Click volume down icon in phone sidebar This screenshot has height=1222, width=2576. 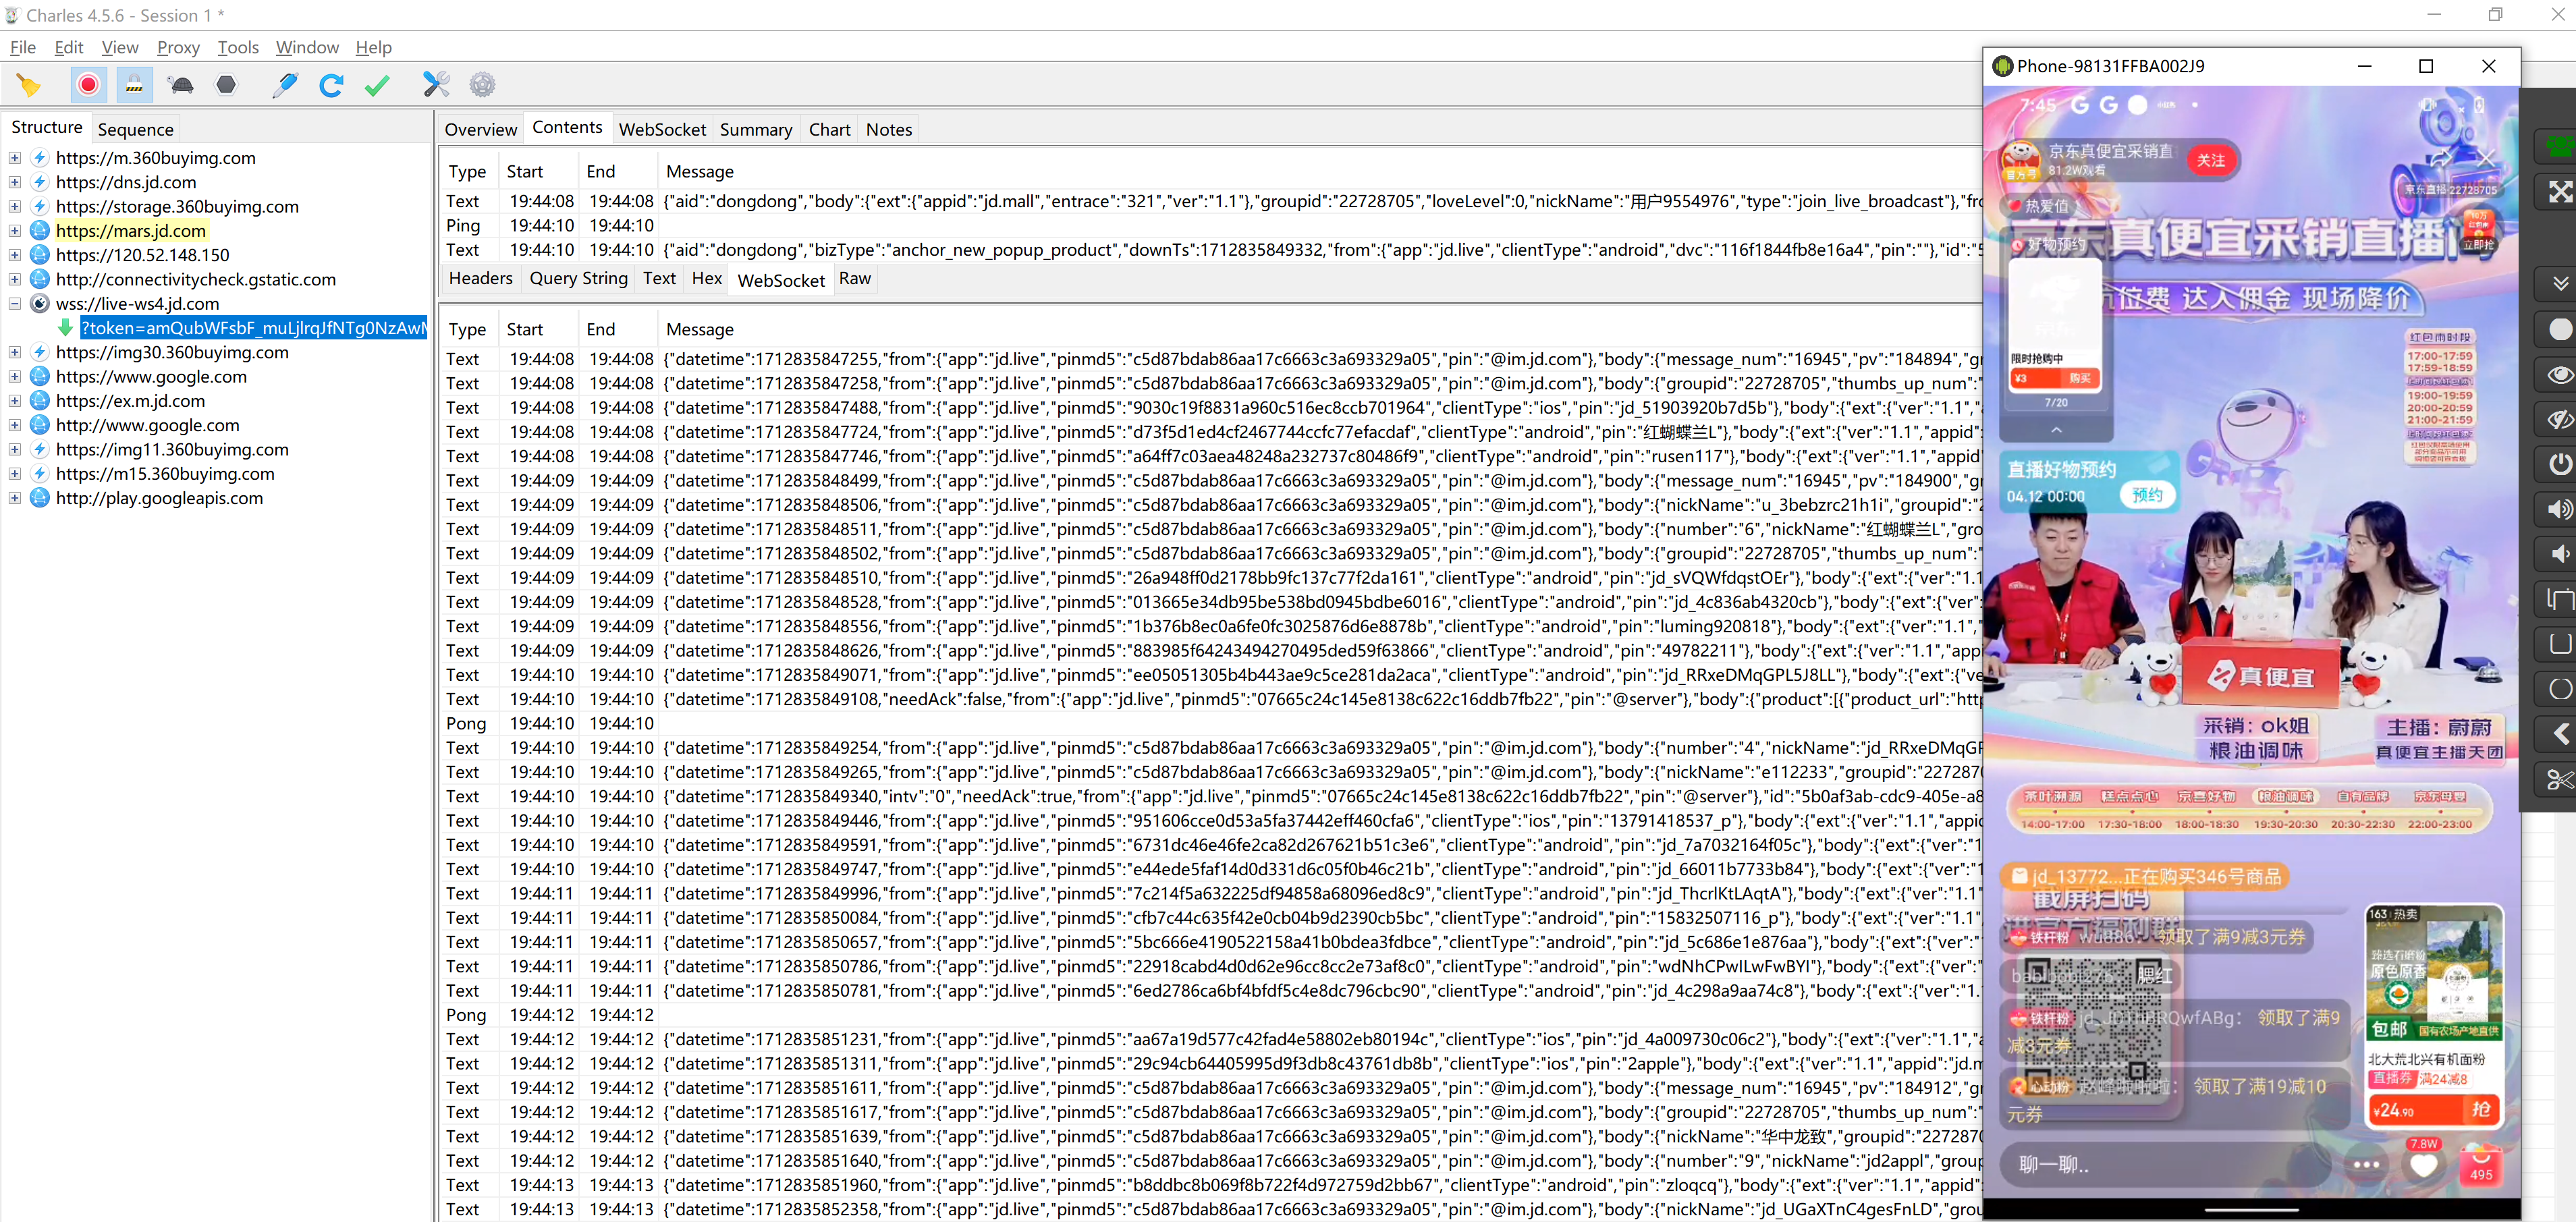2559,555
